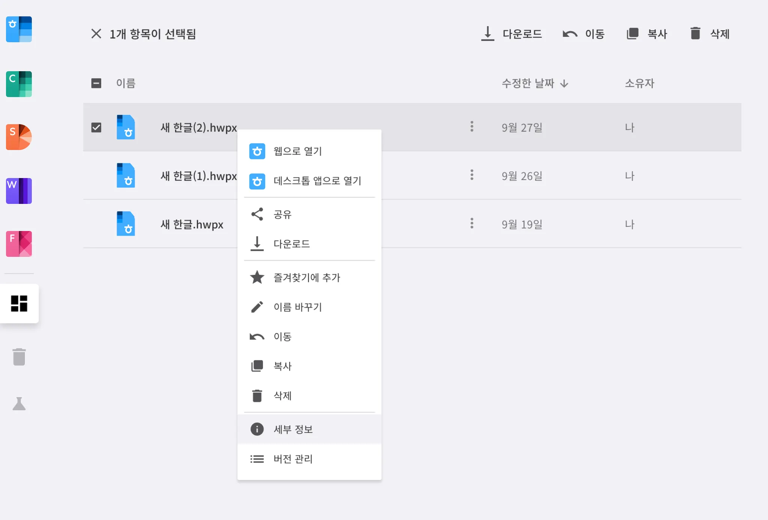Select the 새 한글.hwpx file row
This screenshot has height=520, width=768.
point(412,224)
